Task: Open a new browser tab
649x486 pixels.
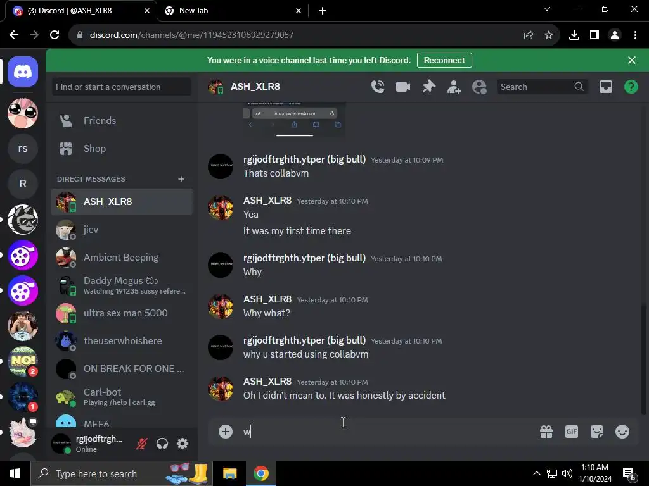Action: pos(323,11)
